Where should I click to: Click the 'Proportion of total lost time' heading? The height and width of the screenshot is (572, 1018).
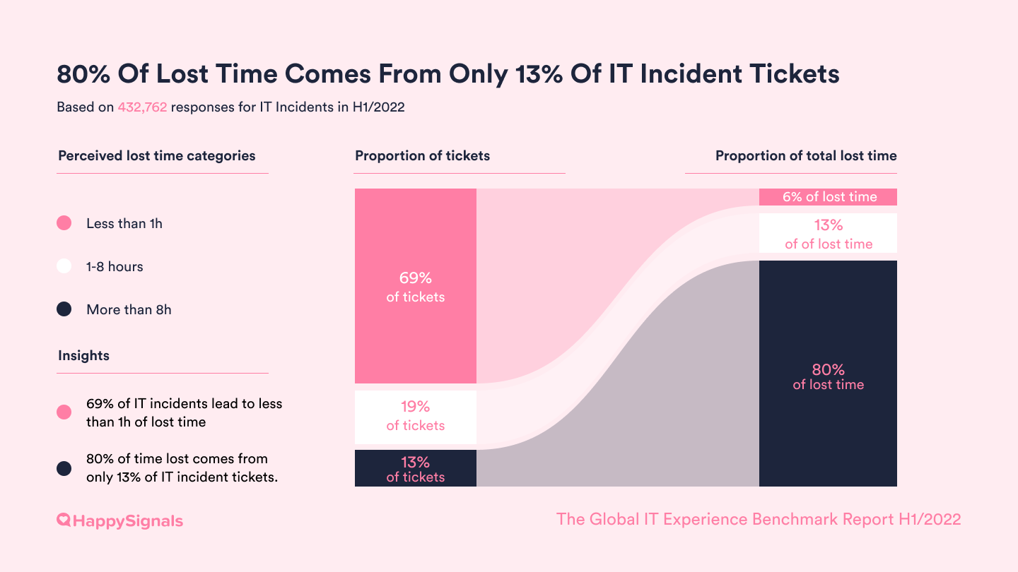[806, 155]
